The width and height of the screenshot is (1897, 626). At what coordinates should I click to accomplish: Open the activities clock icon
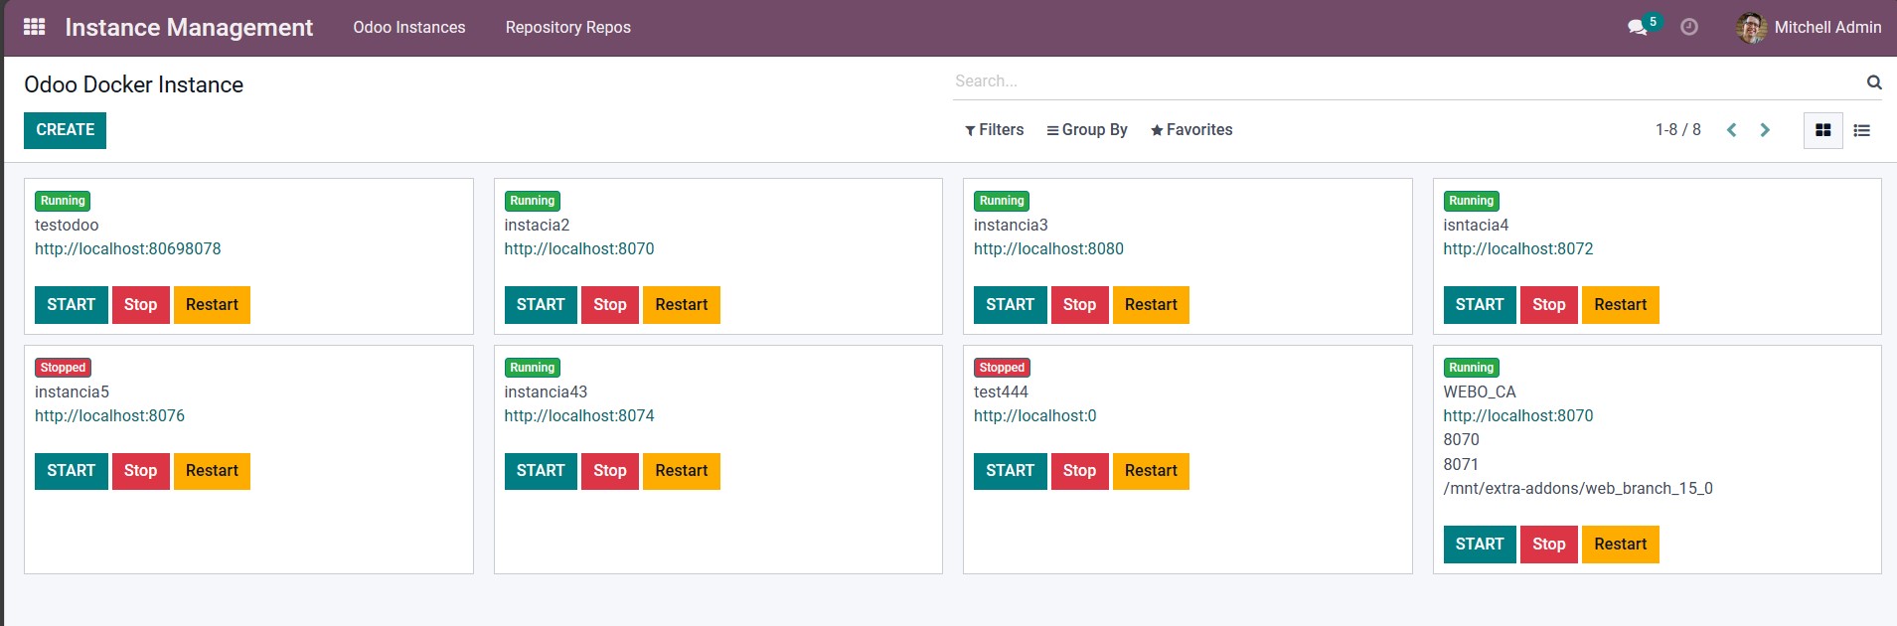tap(1689, 27)
